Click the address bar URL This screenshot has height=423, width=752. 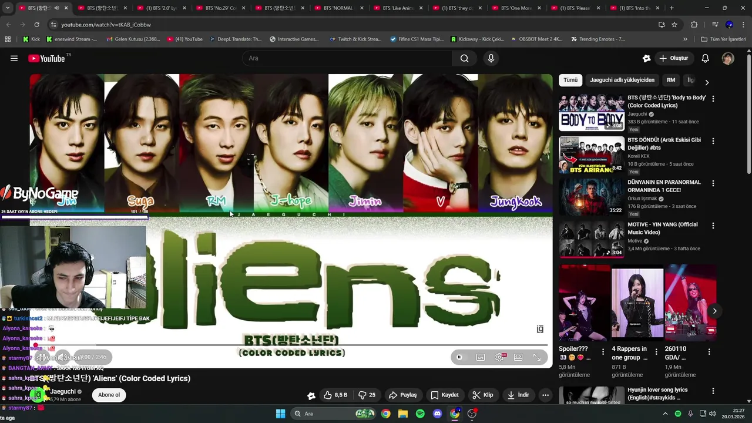click(x=106, y=25)
